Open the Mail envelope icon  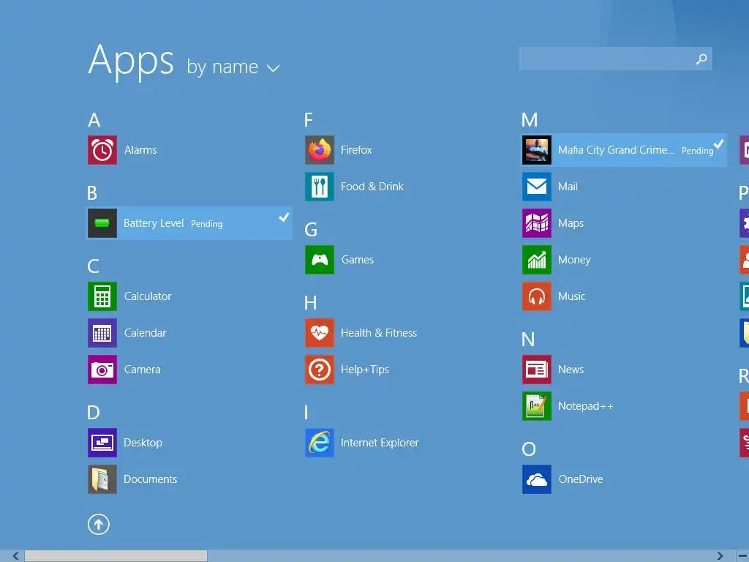pos(537,187)
